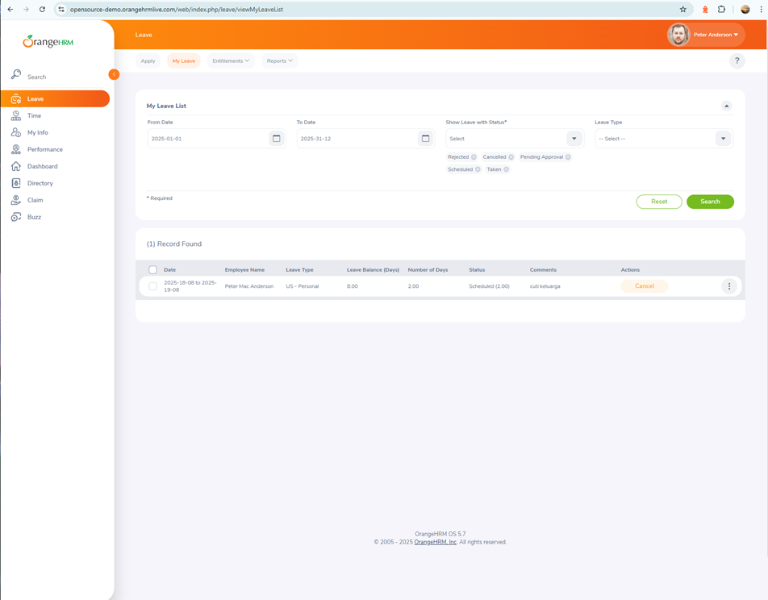Click the From Date calendar icon

point(276,139)
